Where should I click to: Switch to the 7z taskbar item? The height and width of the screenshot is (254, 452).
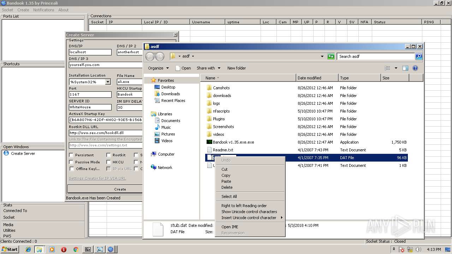[x=88, y=249]
